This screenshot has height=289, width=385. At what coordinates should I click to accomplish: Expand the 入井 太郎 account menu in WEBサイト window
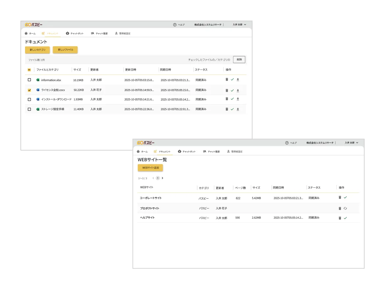click(x=351, y=143)
